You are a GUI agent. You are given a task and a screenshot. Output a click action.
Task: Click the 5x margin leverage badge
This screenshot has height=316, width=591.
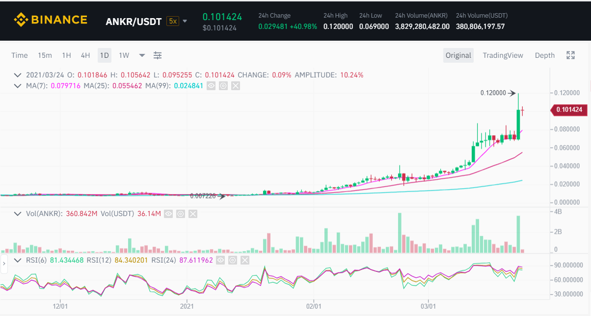(x=172, y=21)
